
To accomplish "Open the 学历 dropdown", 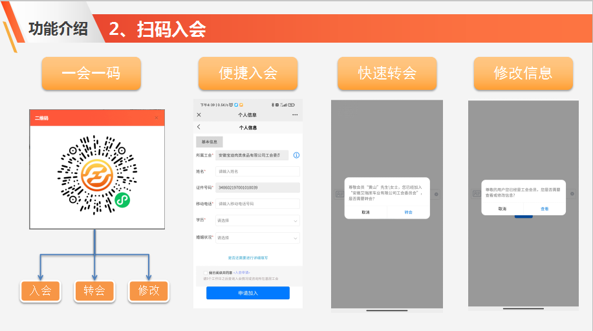I will tap(257, 220).
